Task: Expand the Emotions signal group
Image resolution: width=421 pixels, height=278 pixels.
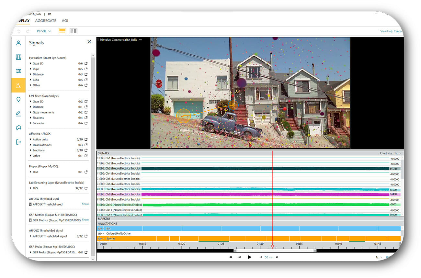Action: click(x=31, y=150)
